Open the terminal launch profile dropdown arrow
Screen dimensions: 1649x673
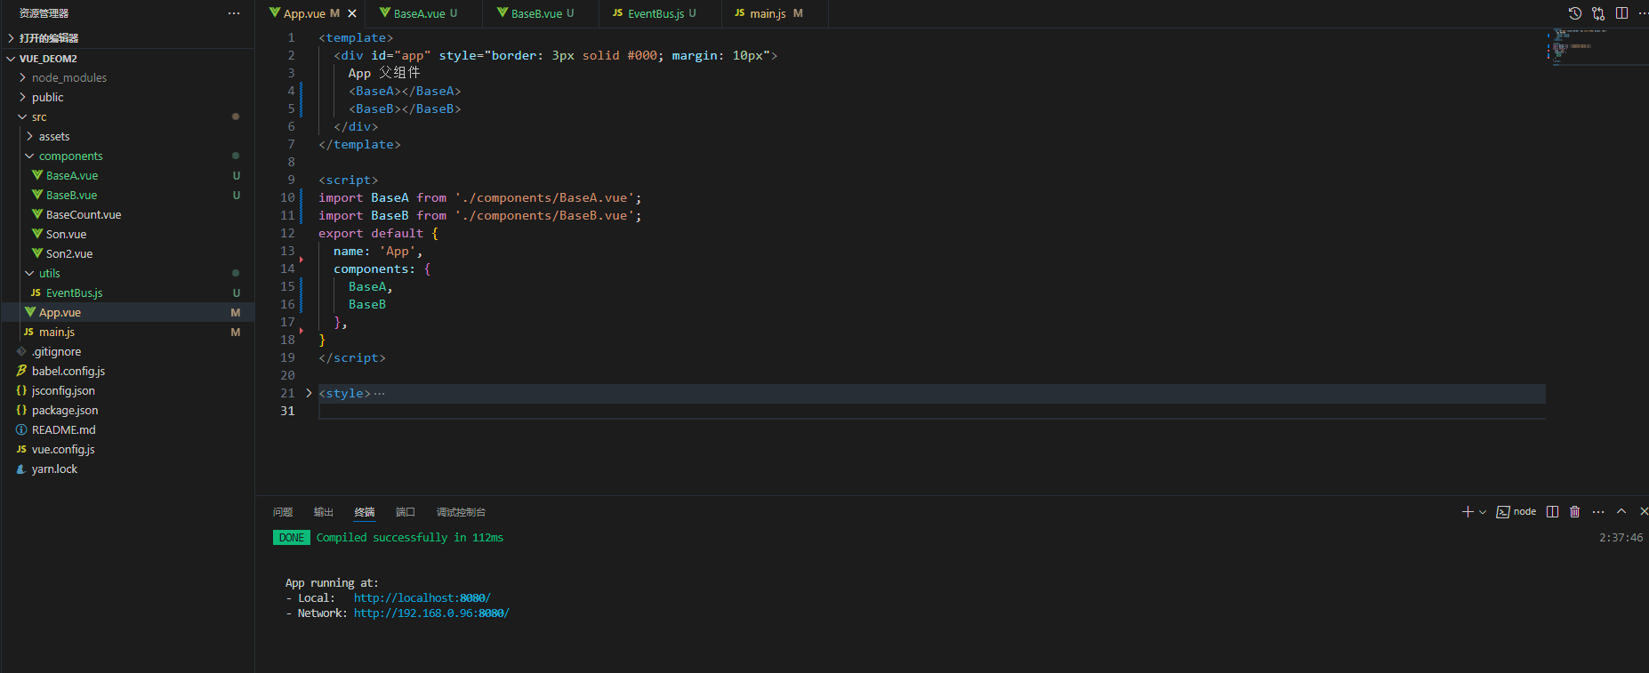point(1483,512)
